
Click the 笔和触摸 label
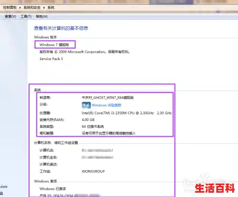[x=47, y=133]
